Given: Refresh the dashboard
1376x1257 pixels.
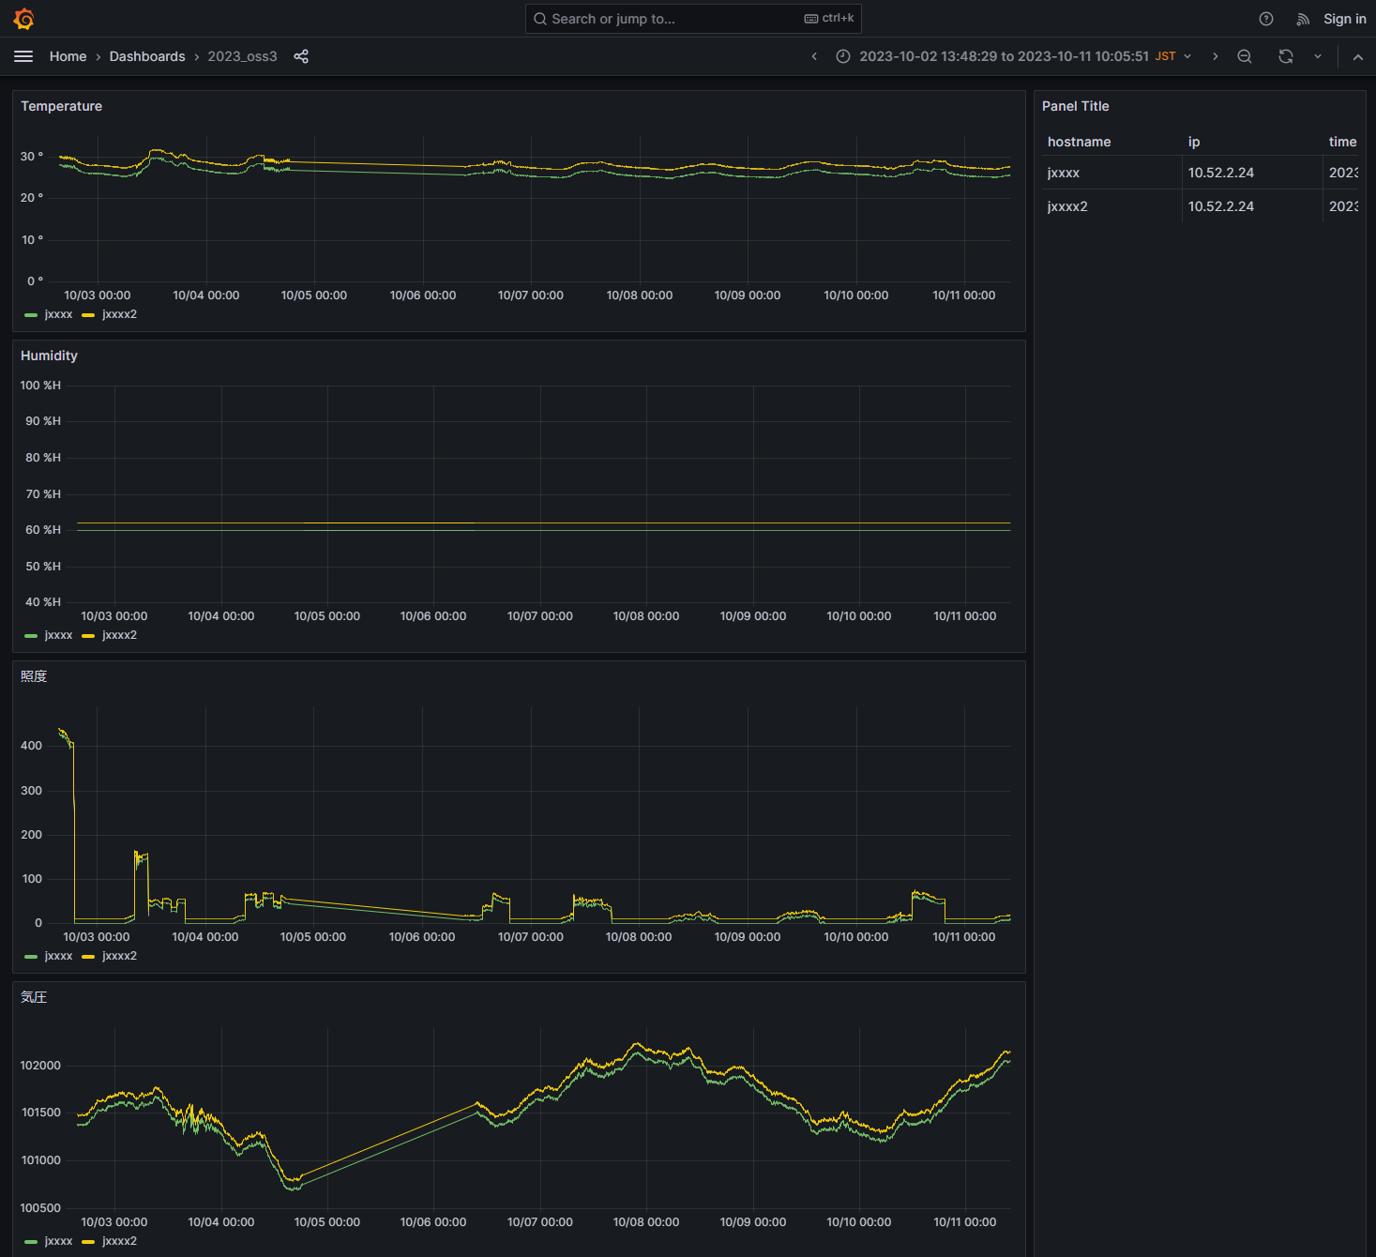Looking at the screenshot, I should coord(1286,56).
